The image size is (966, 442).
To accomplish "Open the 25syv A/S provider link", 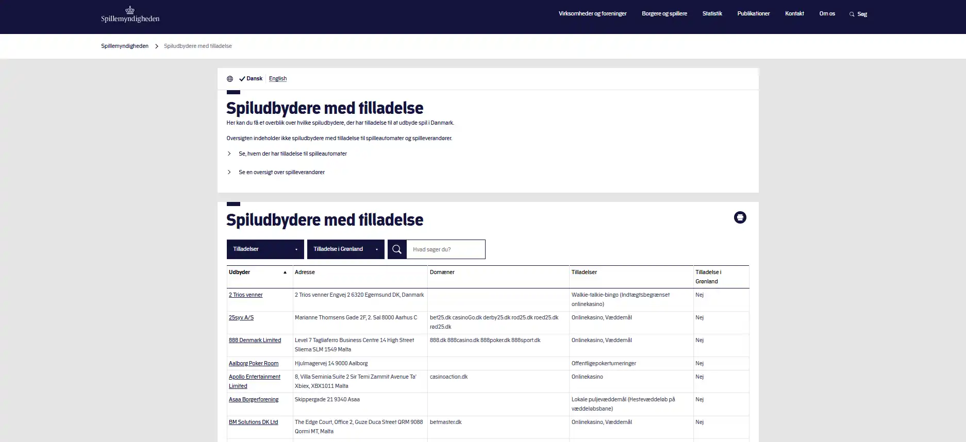I will coord(241,317).
